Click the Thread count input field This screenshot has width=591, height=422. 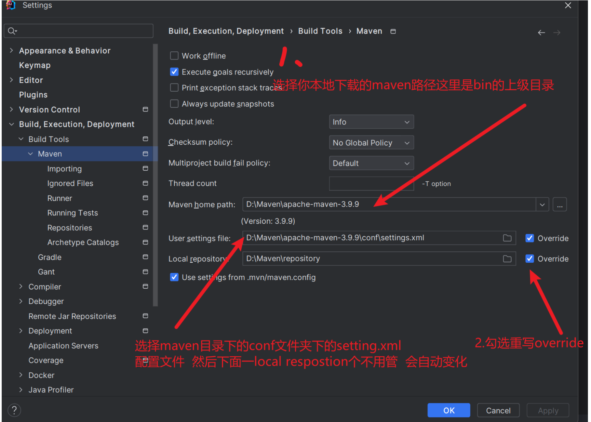[371, 184]
